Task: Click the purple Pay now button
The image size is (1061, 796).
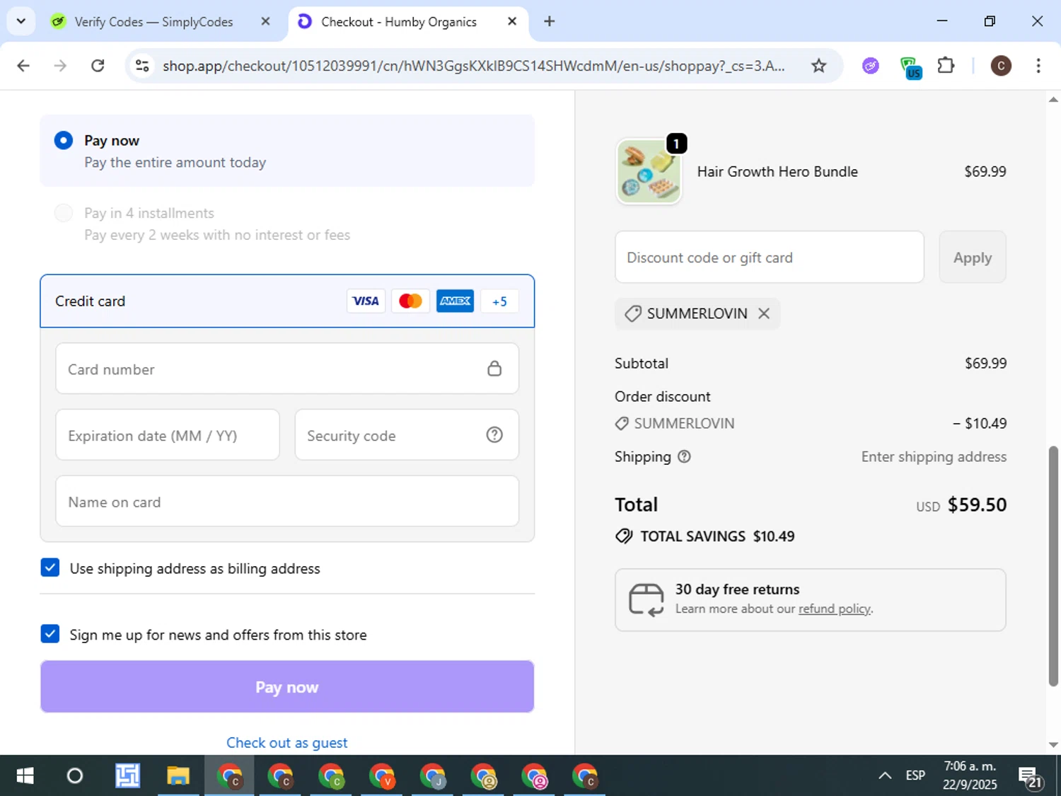Action: coord(287,686)
